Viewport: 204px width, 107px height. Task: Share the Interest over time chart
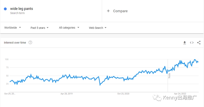pos(199,43)
